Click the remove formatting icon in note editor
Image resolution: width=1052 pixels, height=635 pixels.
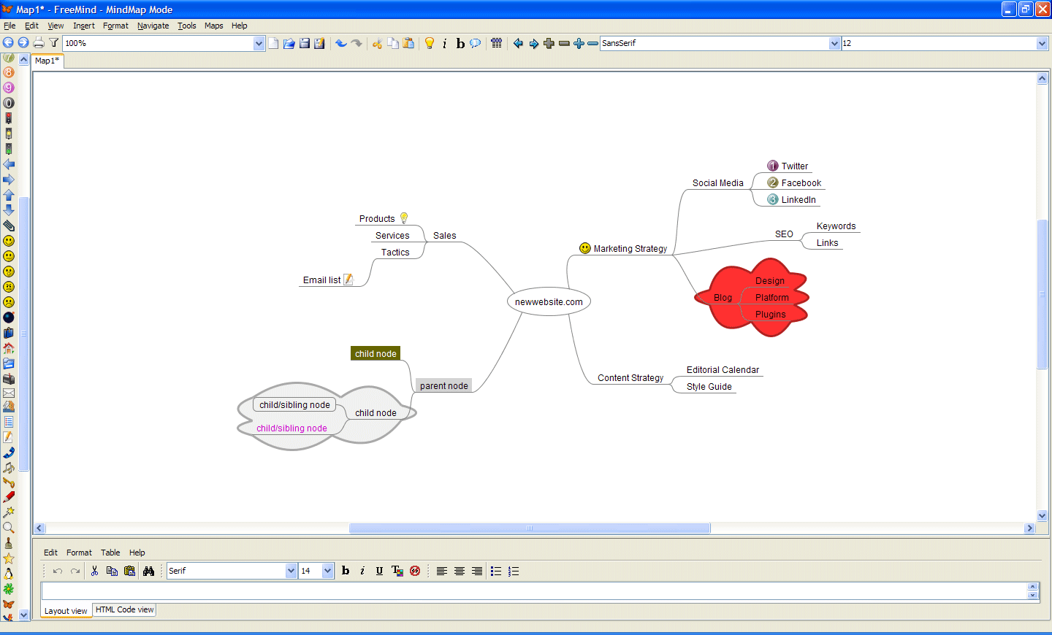click(x=415, y=571)
